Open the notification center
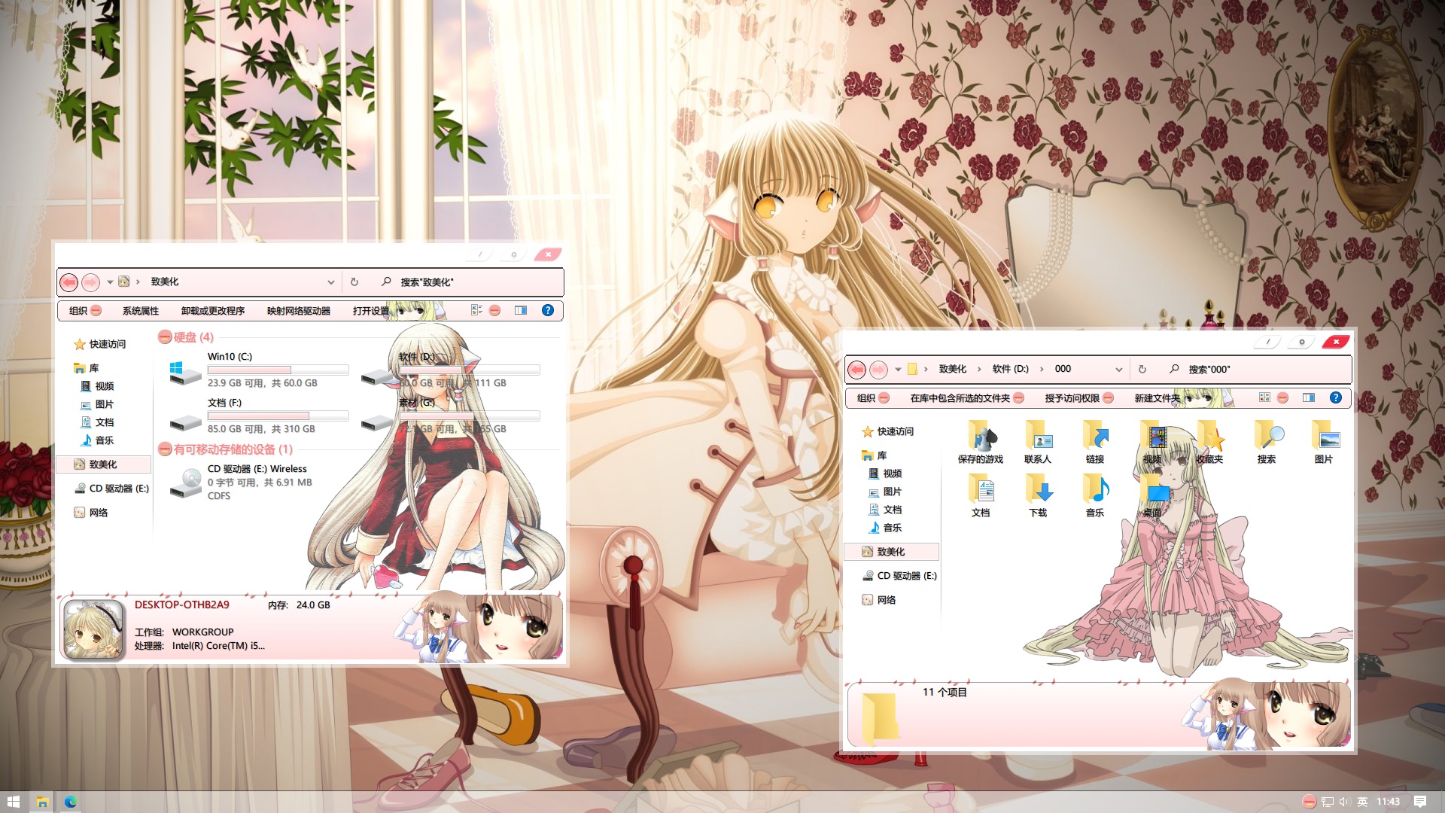The height and width of the screenshot is (813, 1445). [1419, 802]
